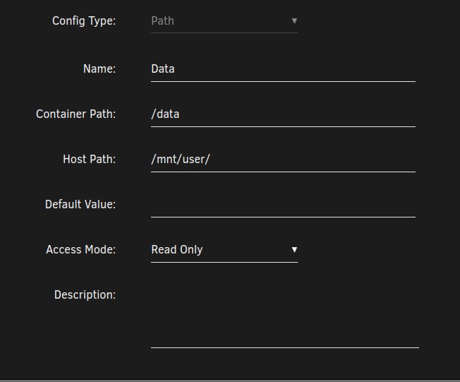This screenshot has height=382, width=460.
Task: Click the Default Value label
Action: (x=80, y=205)
